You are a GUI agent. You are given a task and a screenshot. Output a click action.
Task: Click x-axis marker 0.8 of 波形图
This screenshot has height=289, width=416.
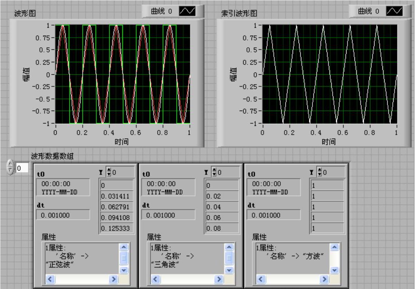163,132
